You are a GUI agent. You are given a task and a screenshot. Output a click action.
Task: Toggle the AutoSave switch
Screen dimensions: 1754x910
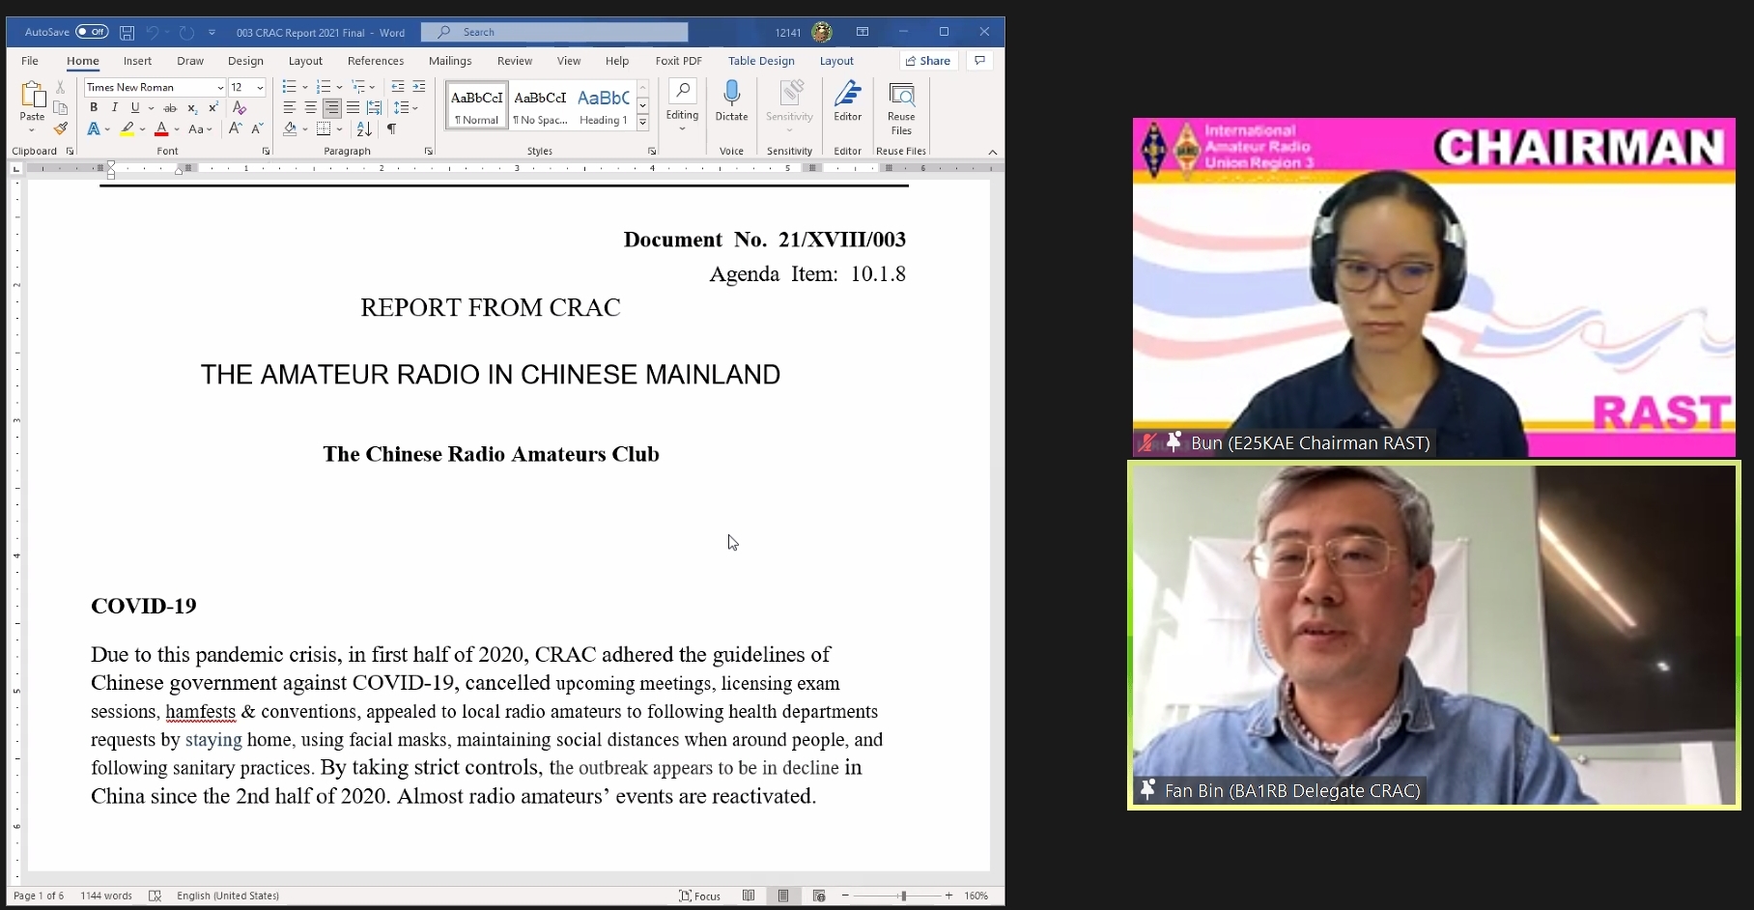pos(92,32)
